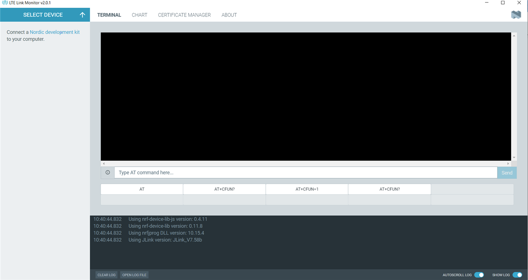Open the Chart tab
This screenshot has width=528, height=280.
[139, 15]
